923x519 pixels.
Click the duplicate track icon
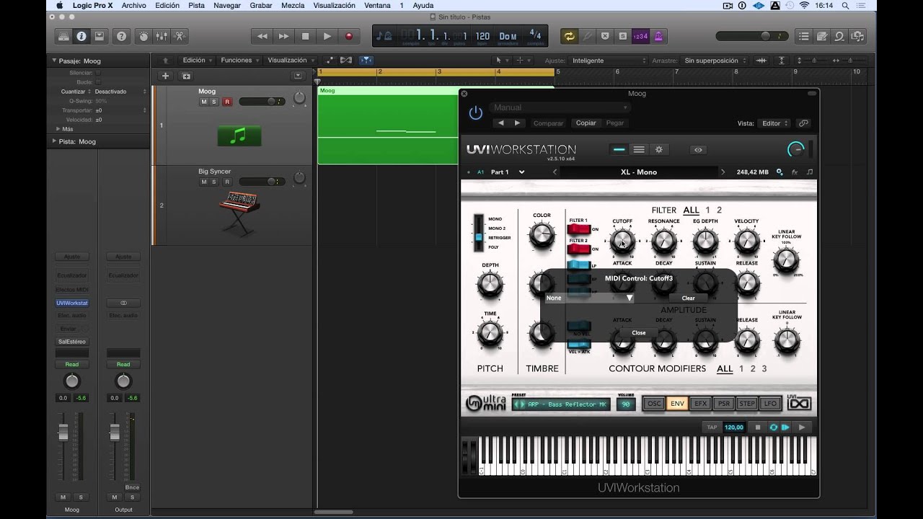tap(186, 76)
